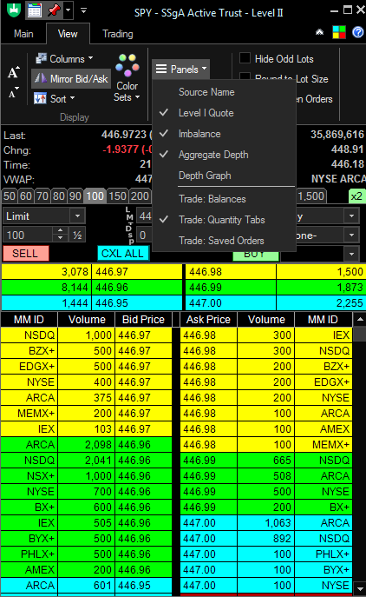Select the 70 quantity tab
The width and height of the screenshot is (366, 597).
click(x=42, y=196)
